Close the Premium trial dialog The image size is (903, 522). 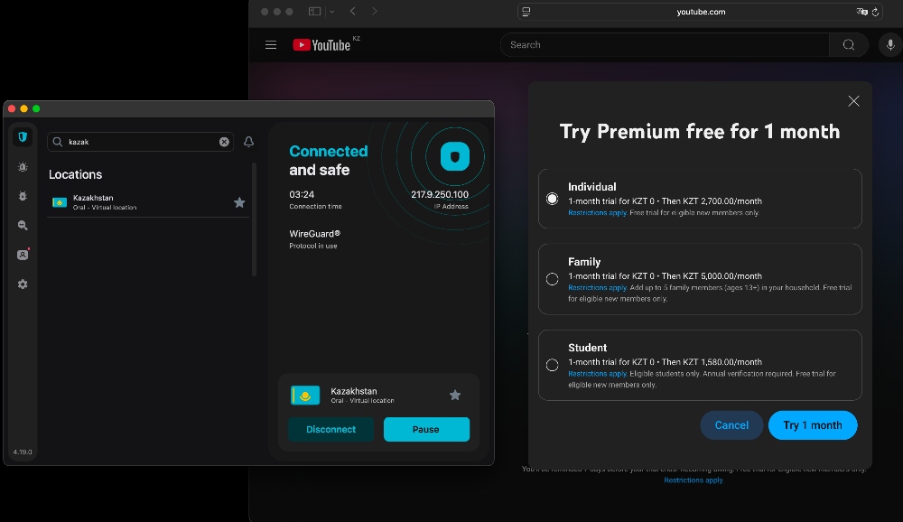[x=853, y=101]
